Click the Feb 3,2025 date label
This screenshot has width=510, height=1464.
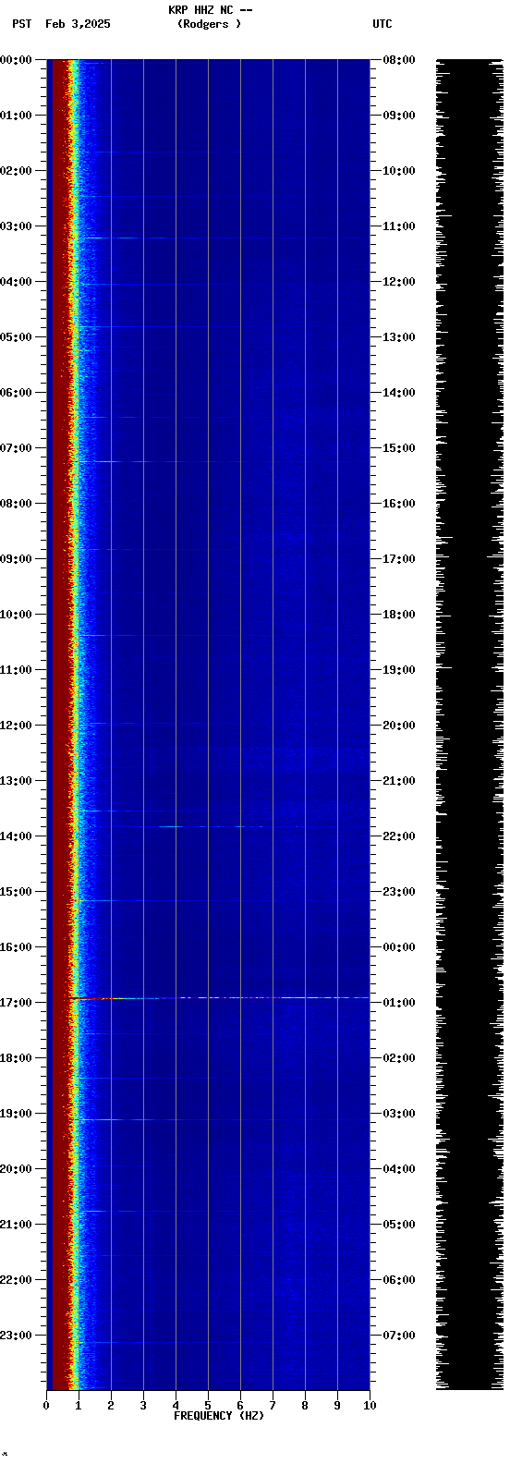(x=78, y=24)
